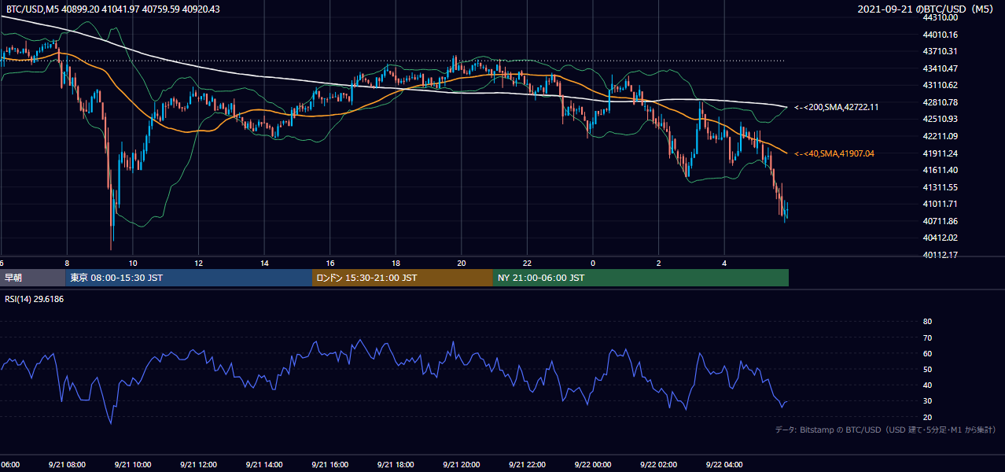
Task: Select the 早朝 session bar
Action: click(x=32, y=278)
